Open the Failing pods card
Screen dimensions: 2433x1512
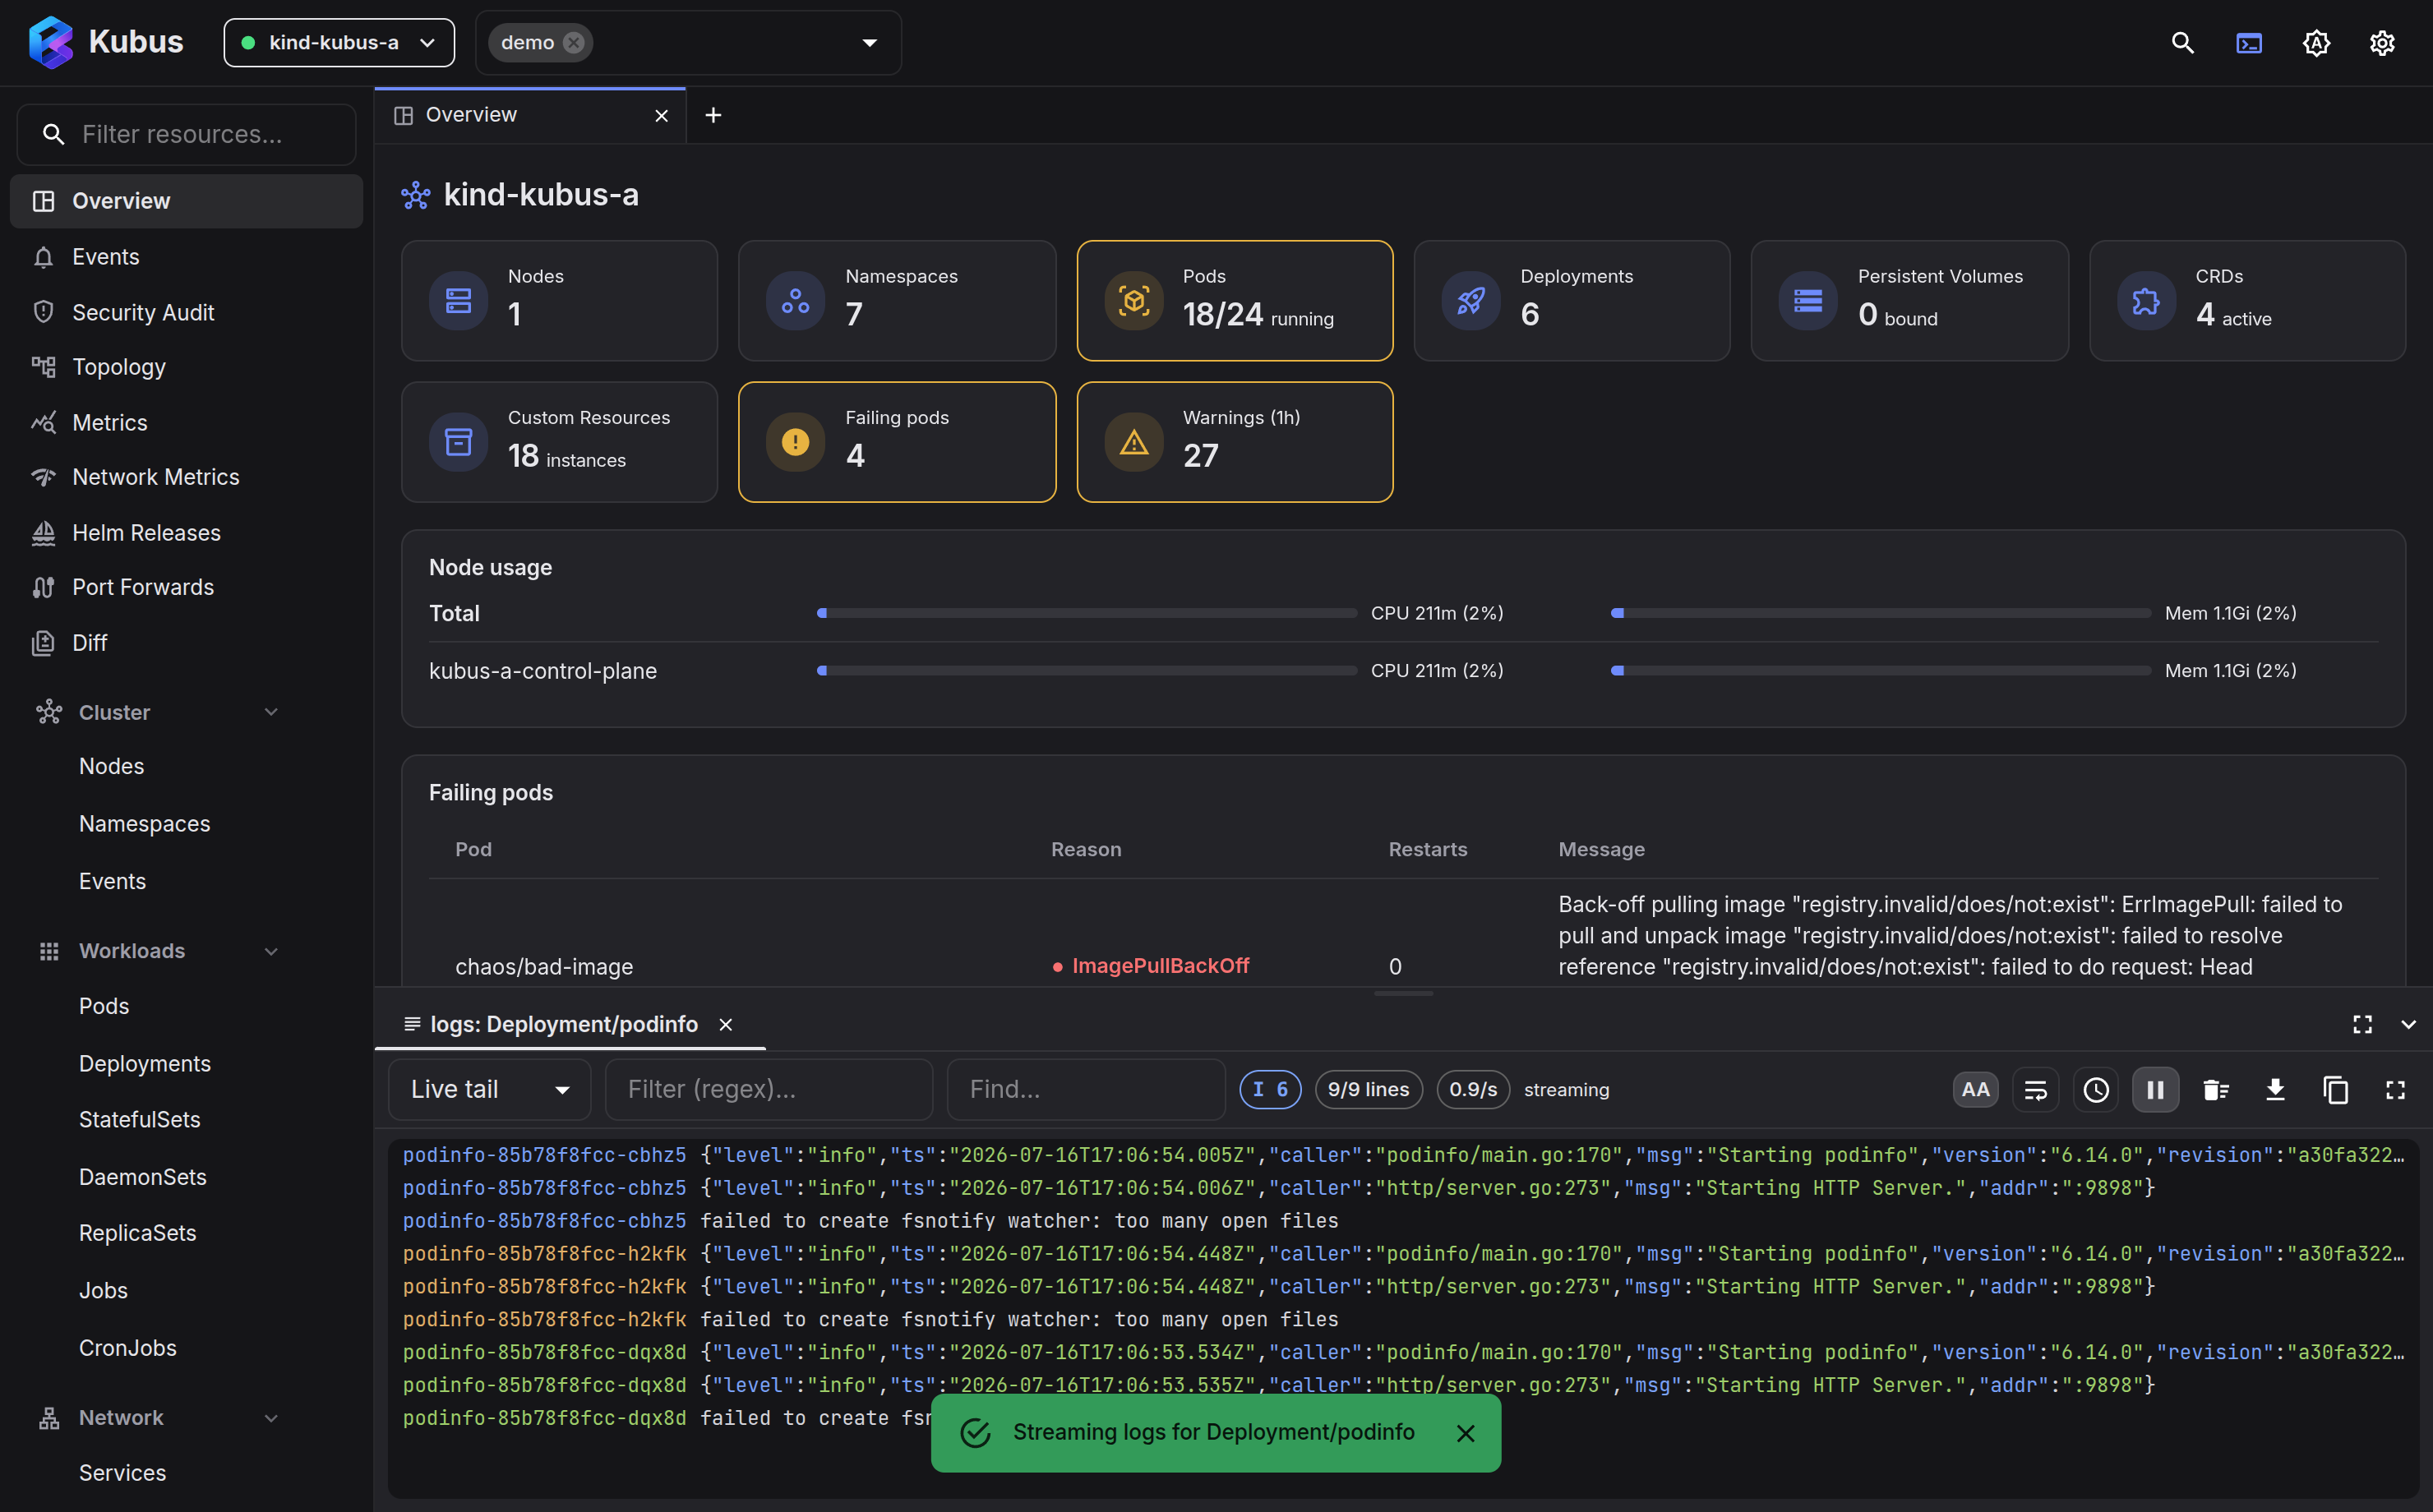(x=897, y=442)
